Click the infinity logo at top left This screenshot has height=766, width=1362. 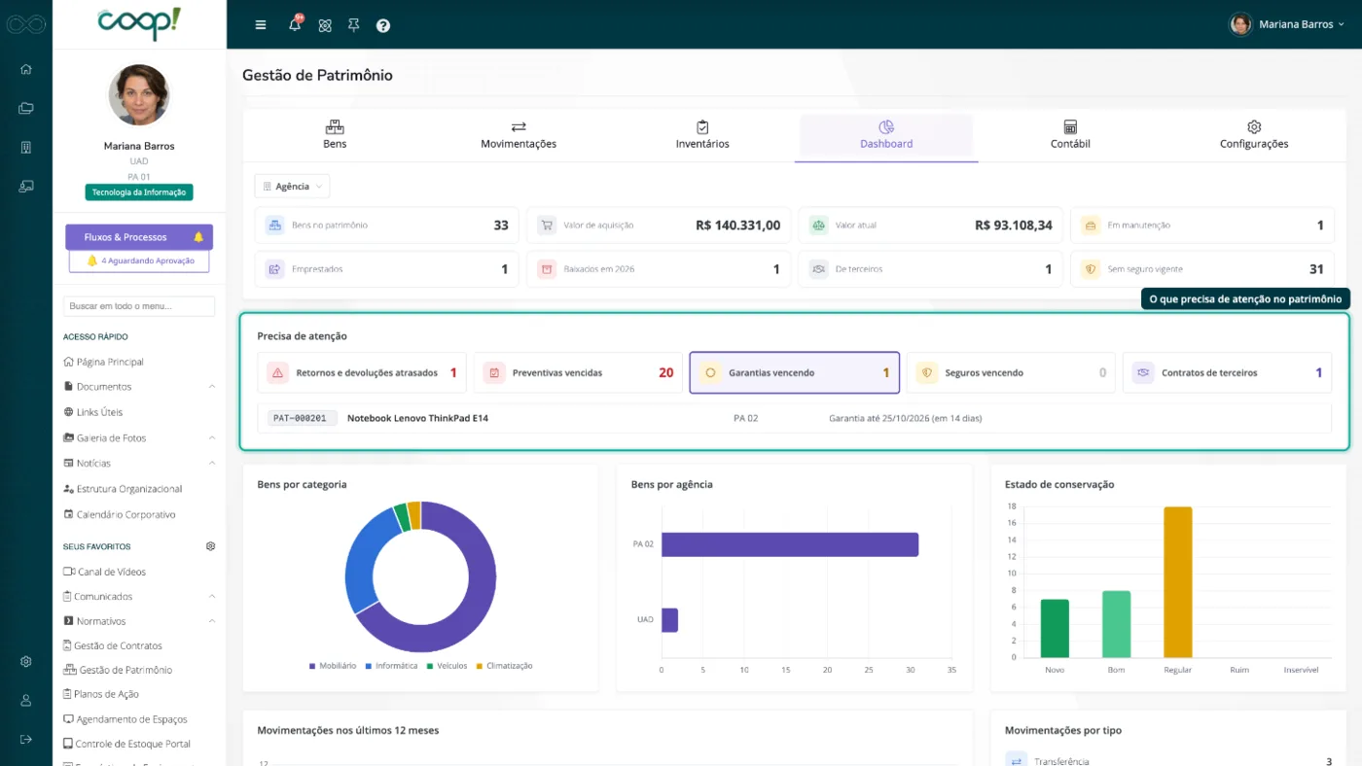pyautogui.click(x=26, y=24)
